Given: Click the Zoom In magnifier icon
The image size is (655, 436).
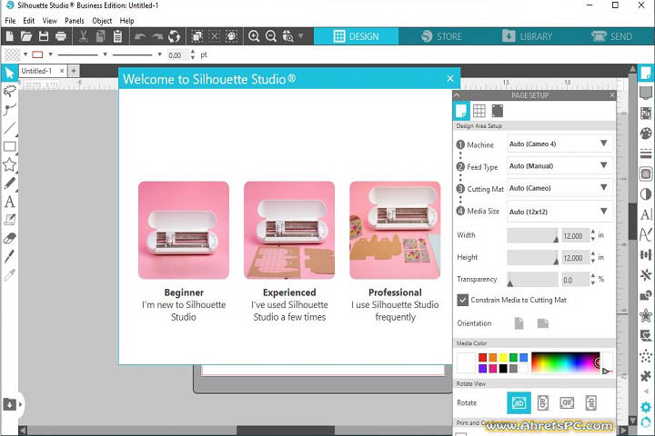Looking at the screenshot, I should pos(254,36).
